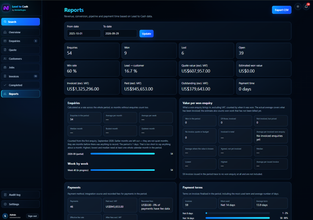313x220 pixels.
Task: Click the Audit log icon
Action: 5,195
